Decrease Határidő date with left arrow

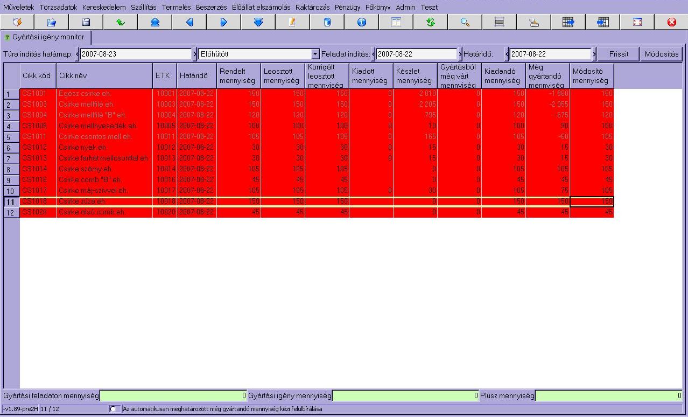tap(507, 54)
